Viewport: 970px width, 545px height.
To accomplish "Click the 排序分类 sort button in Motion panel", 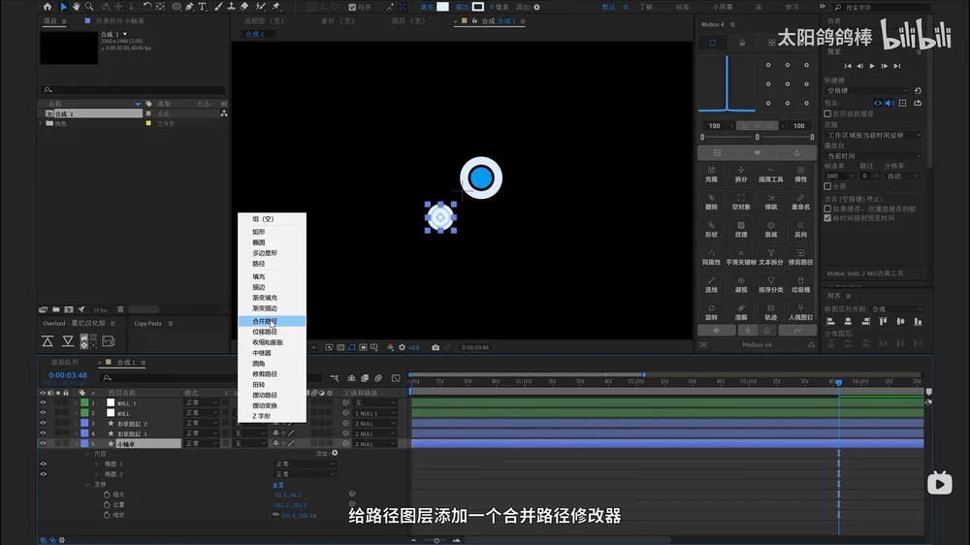I will pos(771,285).
